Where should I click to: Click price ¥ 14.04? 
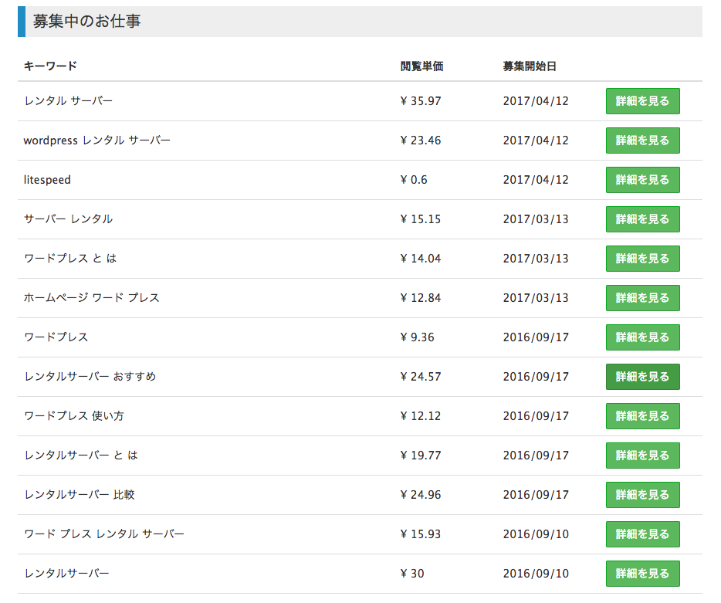coord(420,259)
